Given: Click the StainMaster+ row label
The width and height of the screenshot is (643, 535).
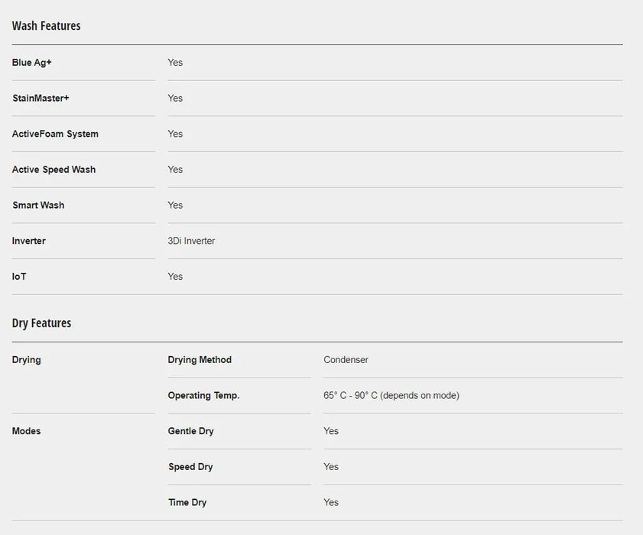Looking at the screenshot, I should tap(41, 99).
